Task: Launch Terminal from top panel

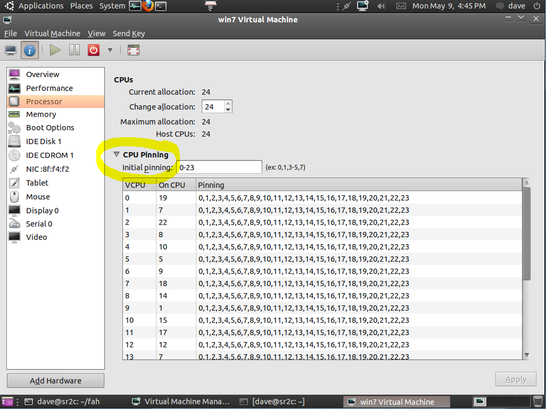Action: tap(161, 6)
